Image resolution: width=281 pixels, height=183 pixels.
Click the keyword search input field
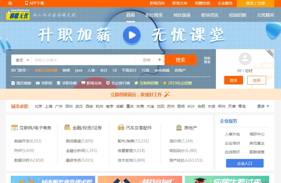83,60
